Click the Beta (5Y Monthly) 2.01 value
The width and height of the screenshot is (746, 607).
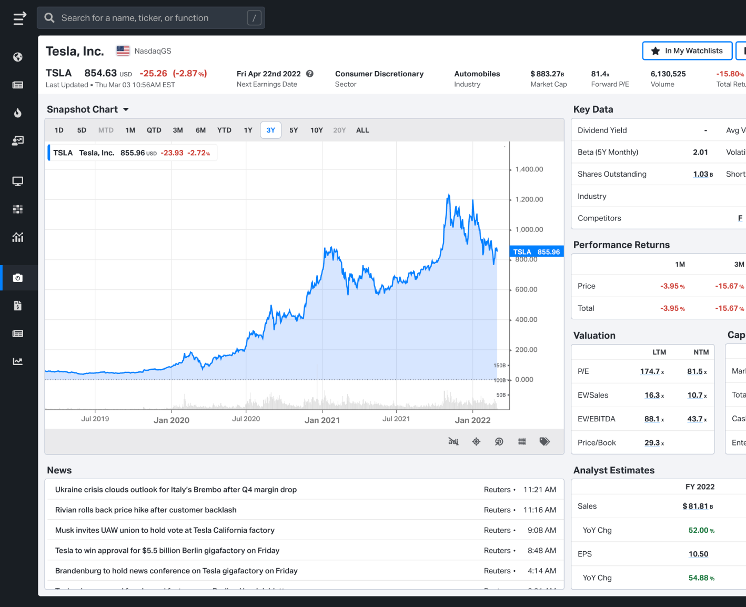click(x=700, y=153)
